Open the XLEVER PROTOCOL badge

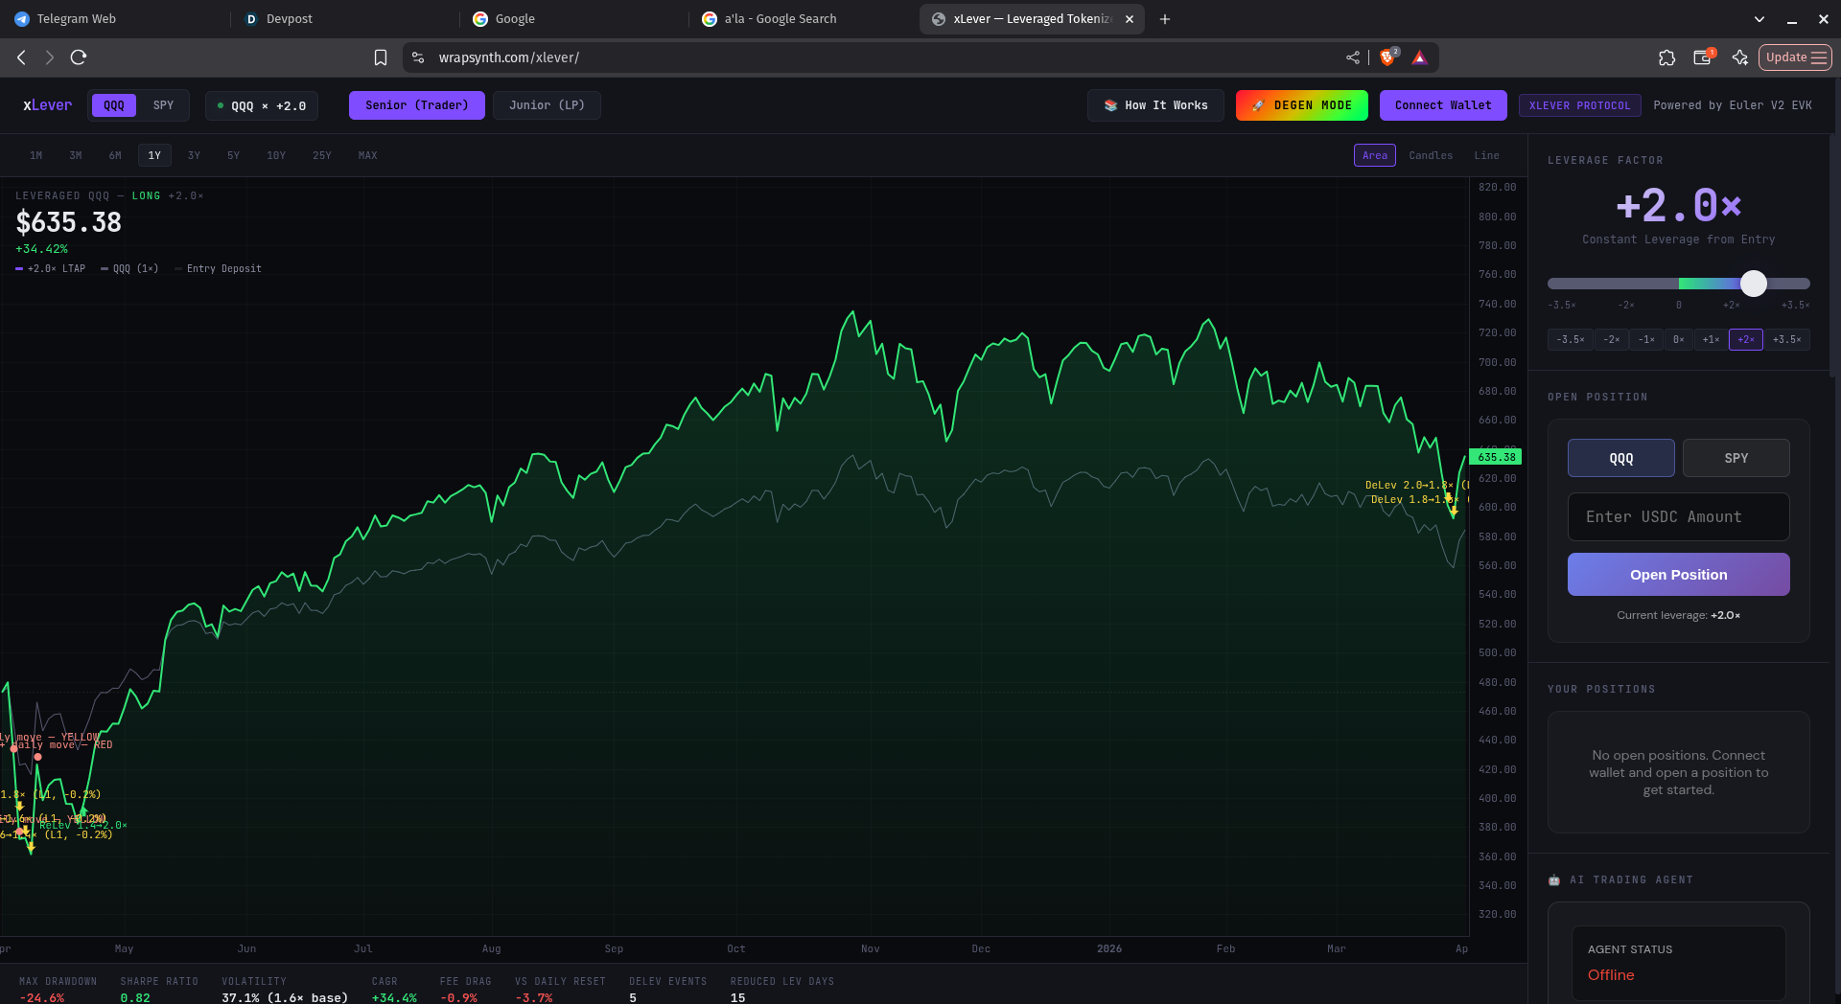click(x=1580, y=105)
